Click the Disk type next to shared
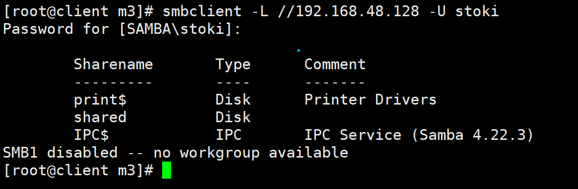This screenshot has height=189, width=578. click(x=233, y=117)
